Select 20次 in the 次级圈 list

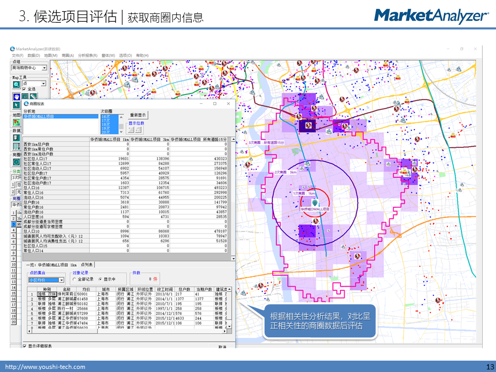click(110, 132)
